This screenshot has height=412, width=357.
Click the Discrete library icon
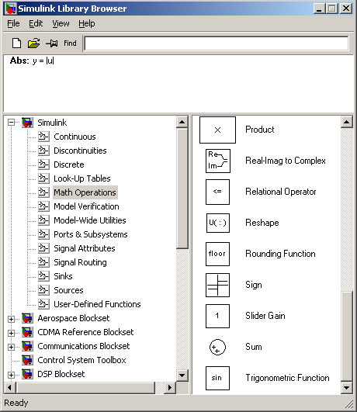coord(43,164)
